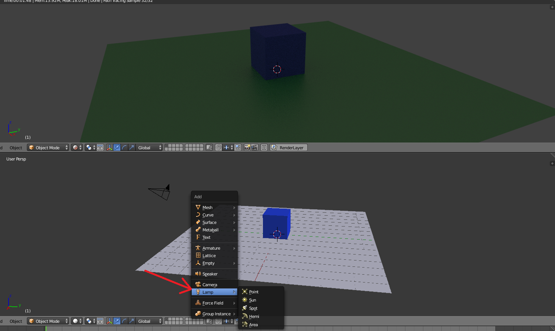
Task: Select the highlighted Lamp menu entry
Action: [214, 292]
